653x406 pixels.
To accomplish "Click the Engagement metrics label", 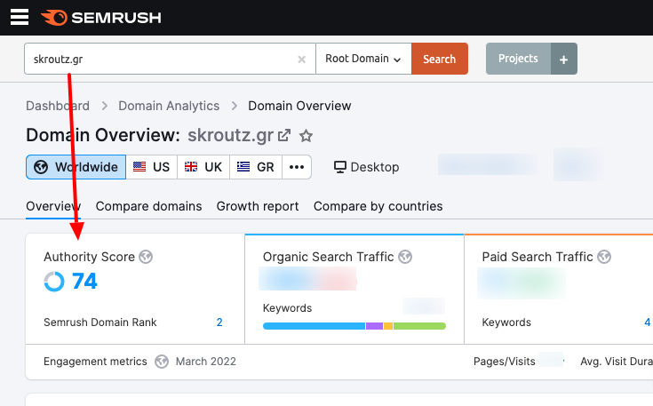I will pyautogui.click(x=95, y=362).
